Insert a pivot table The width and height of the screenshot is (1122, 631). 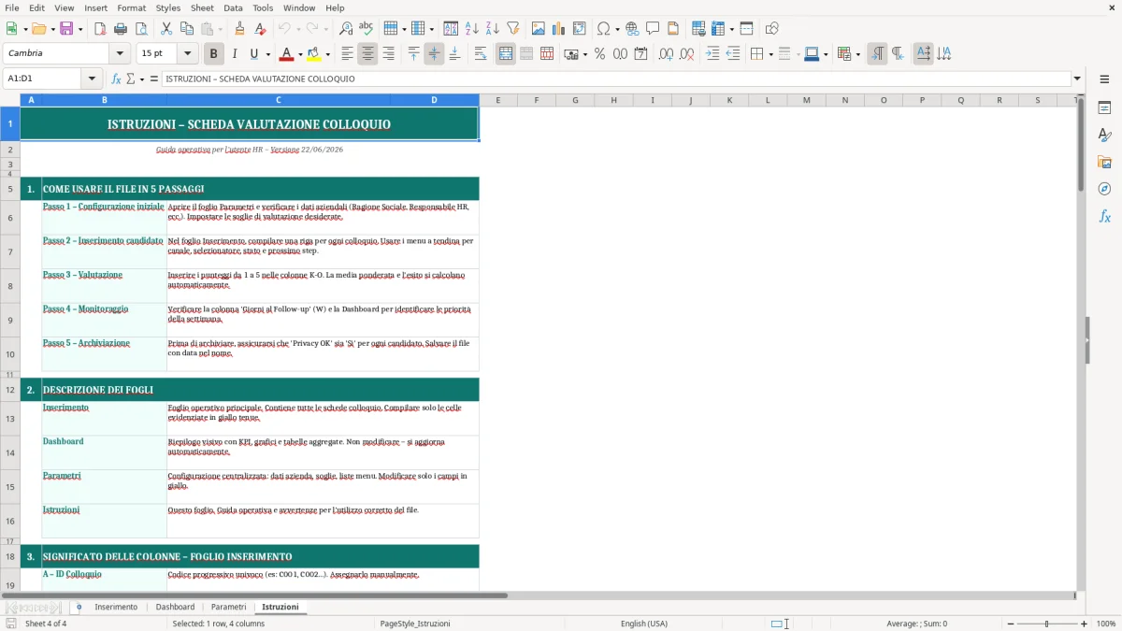pos(580,28)
